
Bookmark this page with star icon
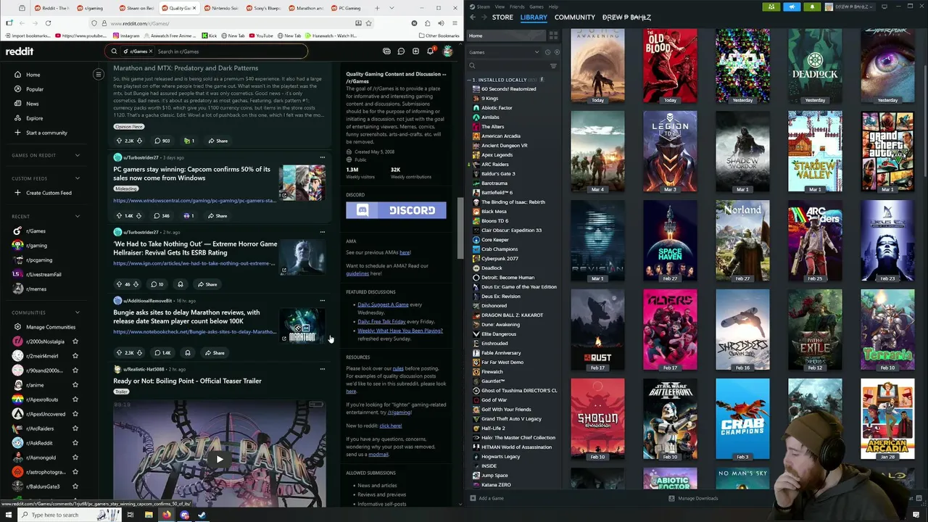point(368,23)
